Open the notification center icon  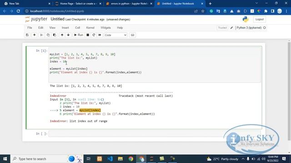coord(284,159)
